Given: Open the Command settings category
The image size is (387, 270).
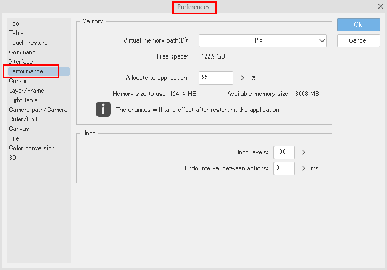Looking at the screenshot, I should click(x=22, y=52).
